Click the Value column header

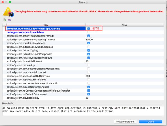pyautogui.click(x=125, y=25)
